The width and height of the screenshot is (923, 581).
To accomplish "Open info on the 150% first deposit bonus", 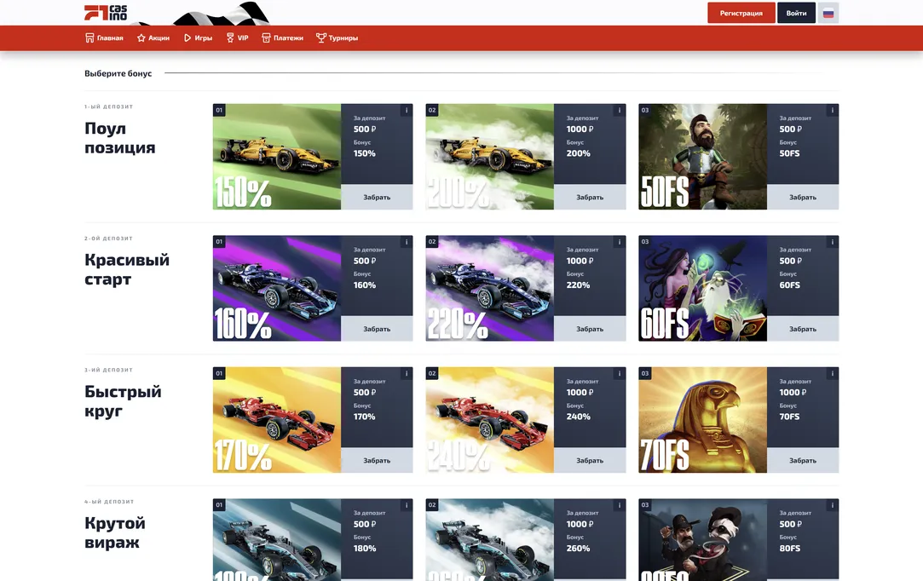I will click(x=406, y=110).
